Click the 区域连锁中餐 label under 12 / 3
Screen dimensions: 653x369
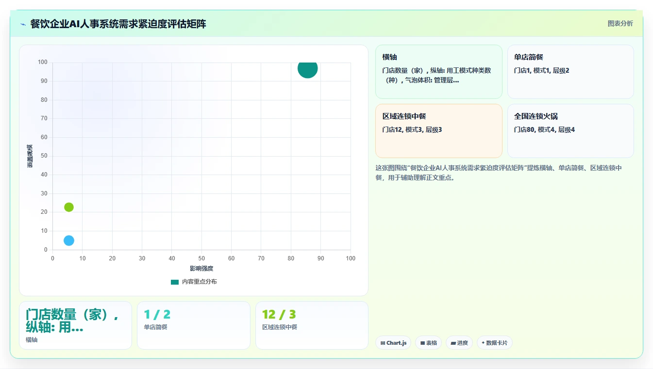coord(280,327)
